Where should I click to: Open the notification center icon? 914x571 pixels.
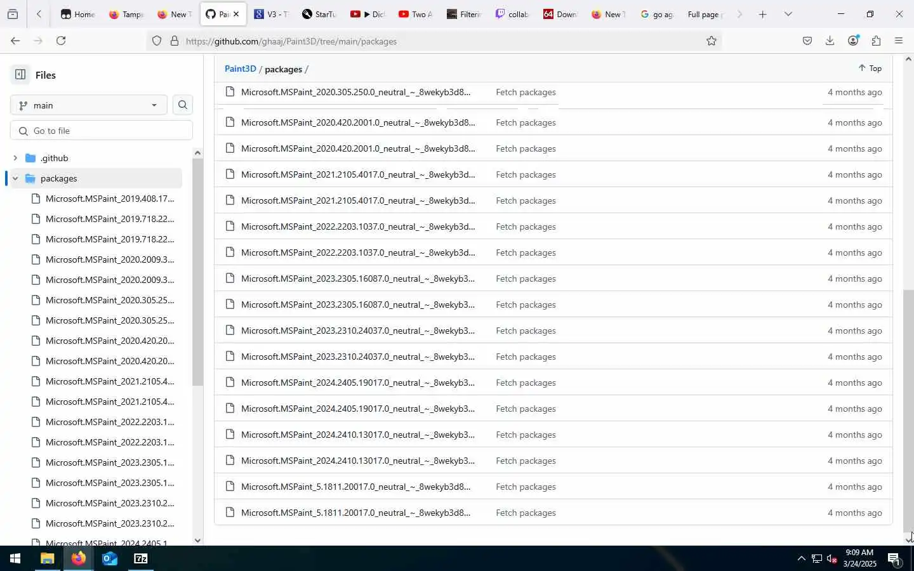894,559
